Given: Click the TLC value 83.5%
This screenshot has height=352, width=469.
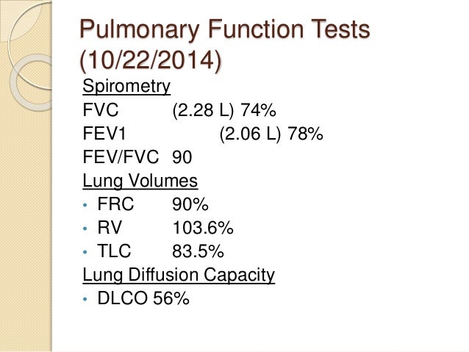Looking at the screenshot, I should click(198, 251).
